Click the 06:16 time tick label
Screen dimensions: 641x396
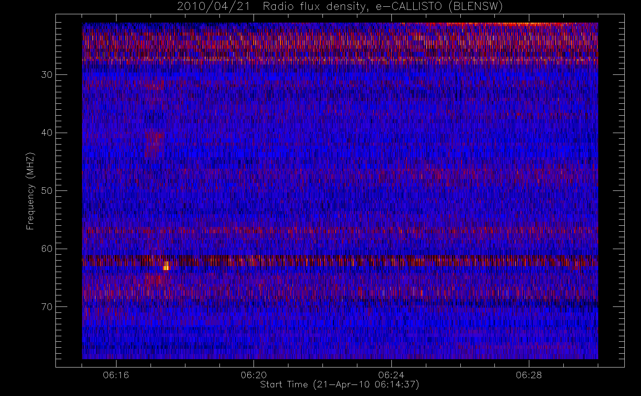click(x=116, y=375)
